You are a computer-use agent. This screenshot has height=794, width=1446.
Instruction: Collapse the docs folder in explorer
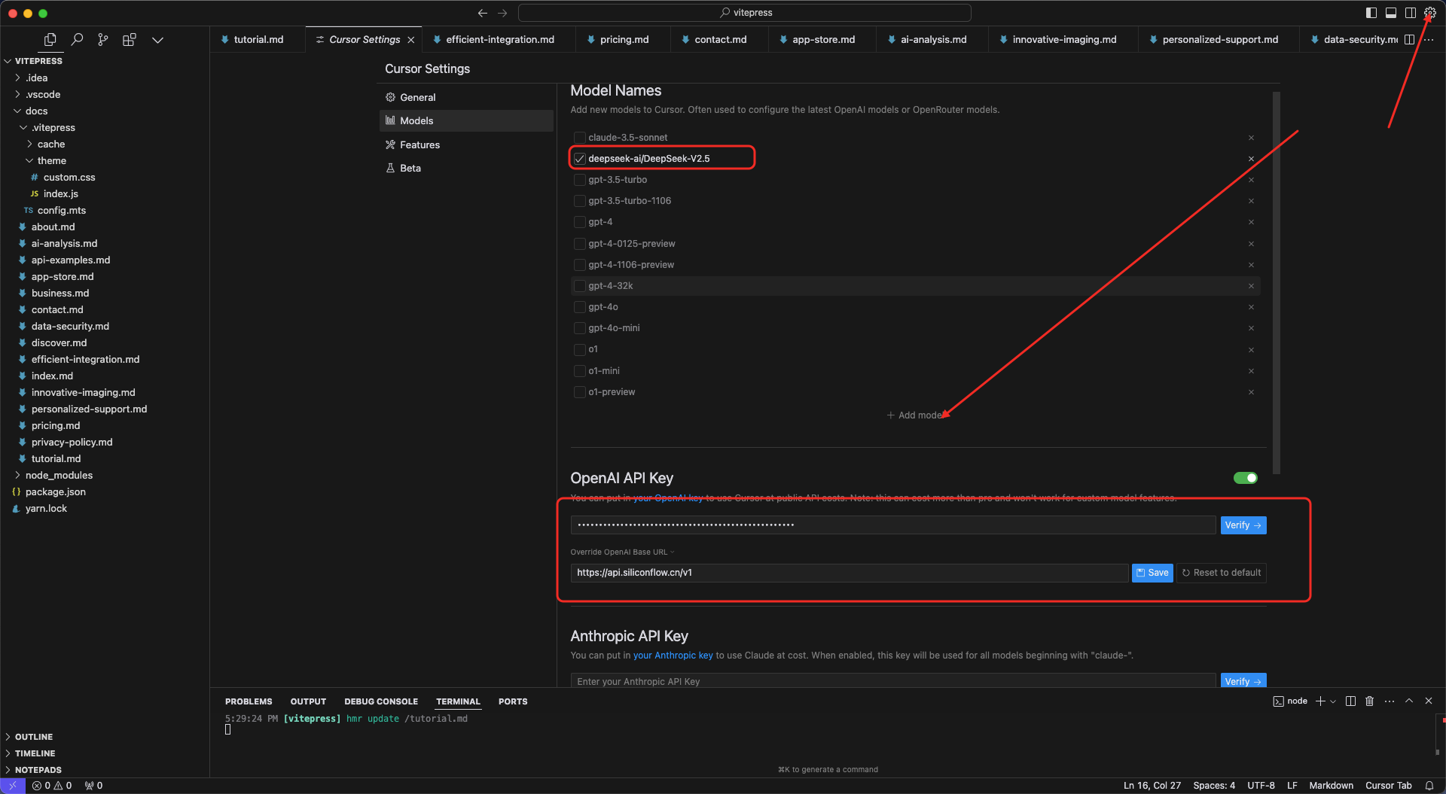[36, 111]
